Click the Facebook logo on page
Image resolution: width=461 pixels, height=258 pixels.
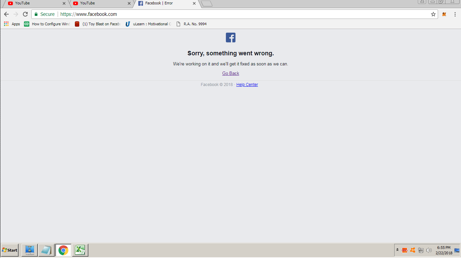[x=231, y=37]
